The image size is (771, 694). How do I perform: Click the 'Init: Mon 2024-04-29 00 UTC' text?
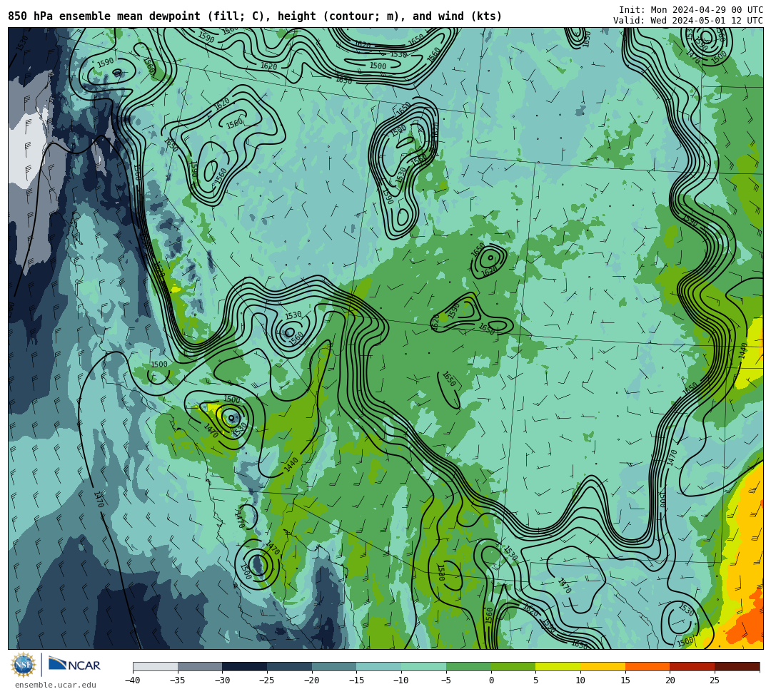click(x=691, y=10)
